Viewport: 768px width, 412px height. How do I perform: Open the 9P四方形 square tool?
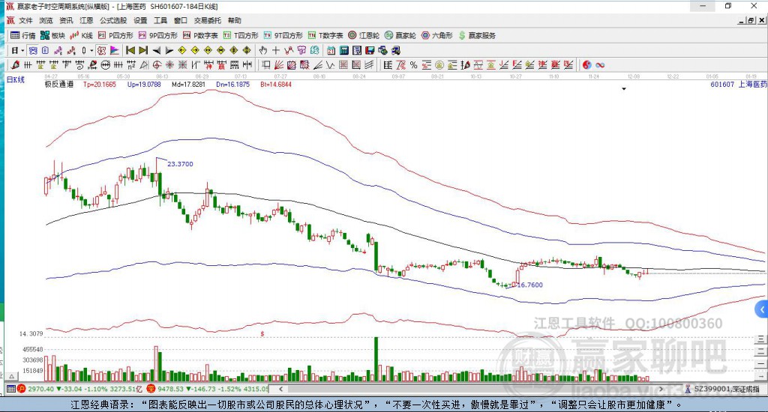pos(157,35)
